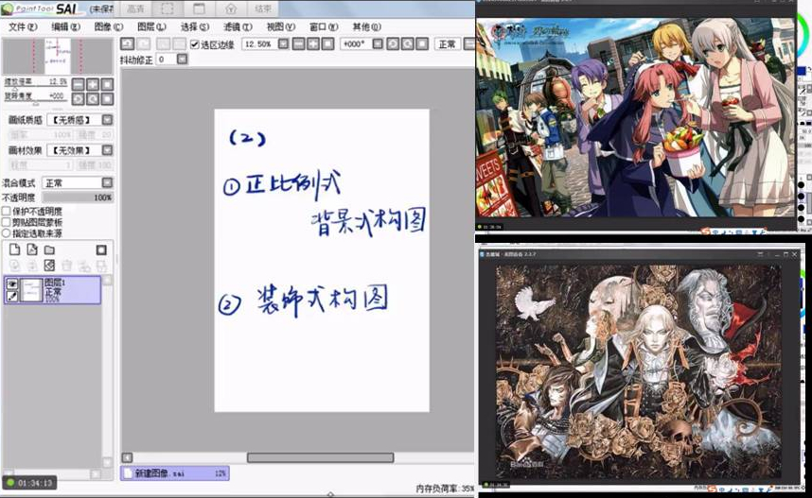The image size is (812, 498).
Task: Open the 图像 menu
Action: coord(108,26)
